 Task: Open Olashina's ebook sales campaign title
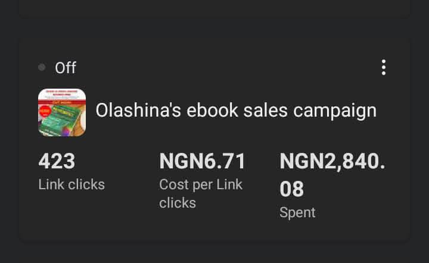pyautogui.click(x=236, y=111)
